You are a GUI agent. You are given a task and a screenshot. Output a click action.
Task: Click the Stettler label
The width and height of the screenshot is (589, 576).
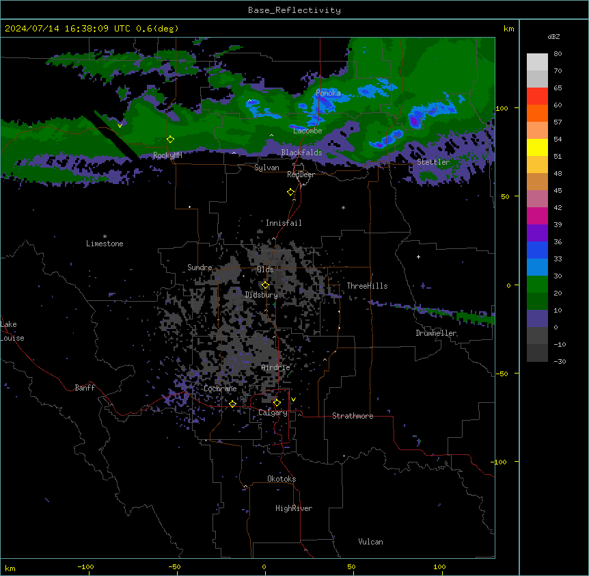click(x=433, y=162)
